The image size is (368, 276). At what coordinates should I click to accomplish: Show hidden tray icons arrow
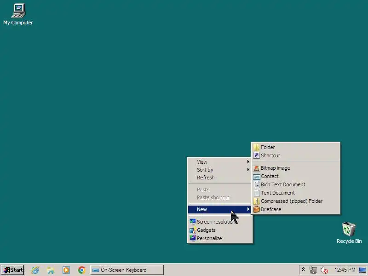tap(303, 270)
